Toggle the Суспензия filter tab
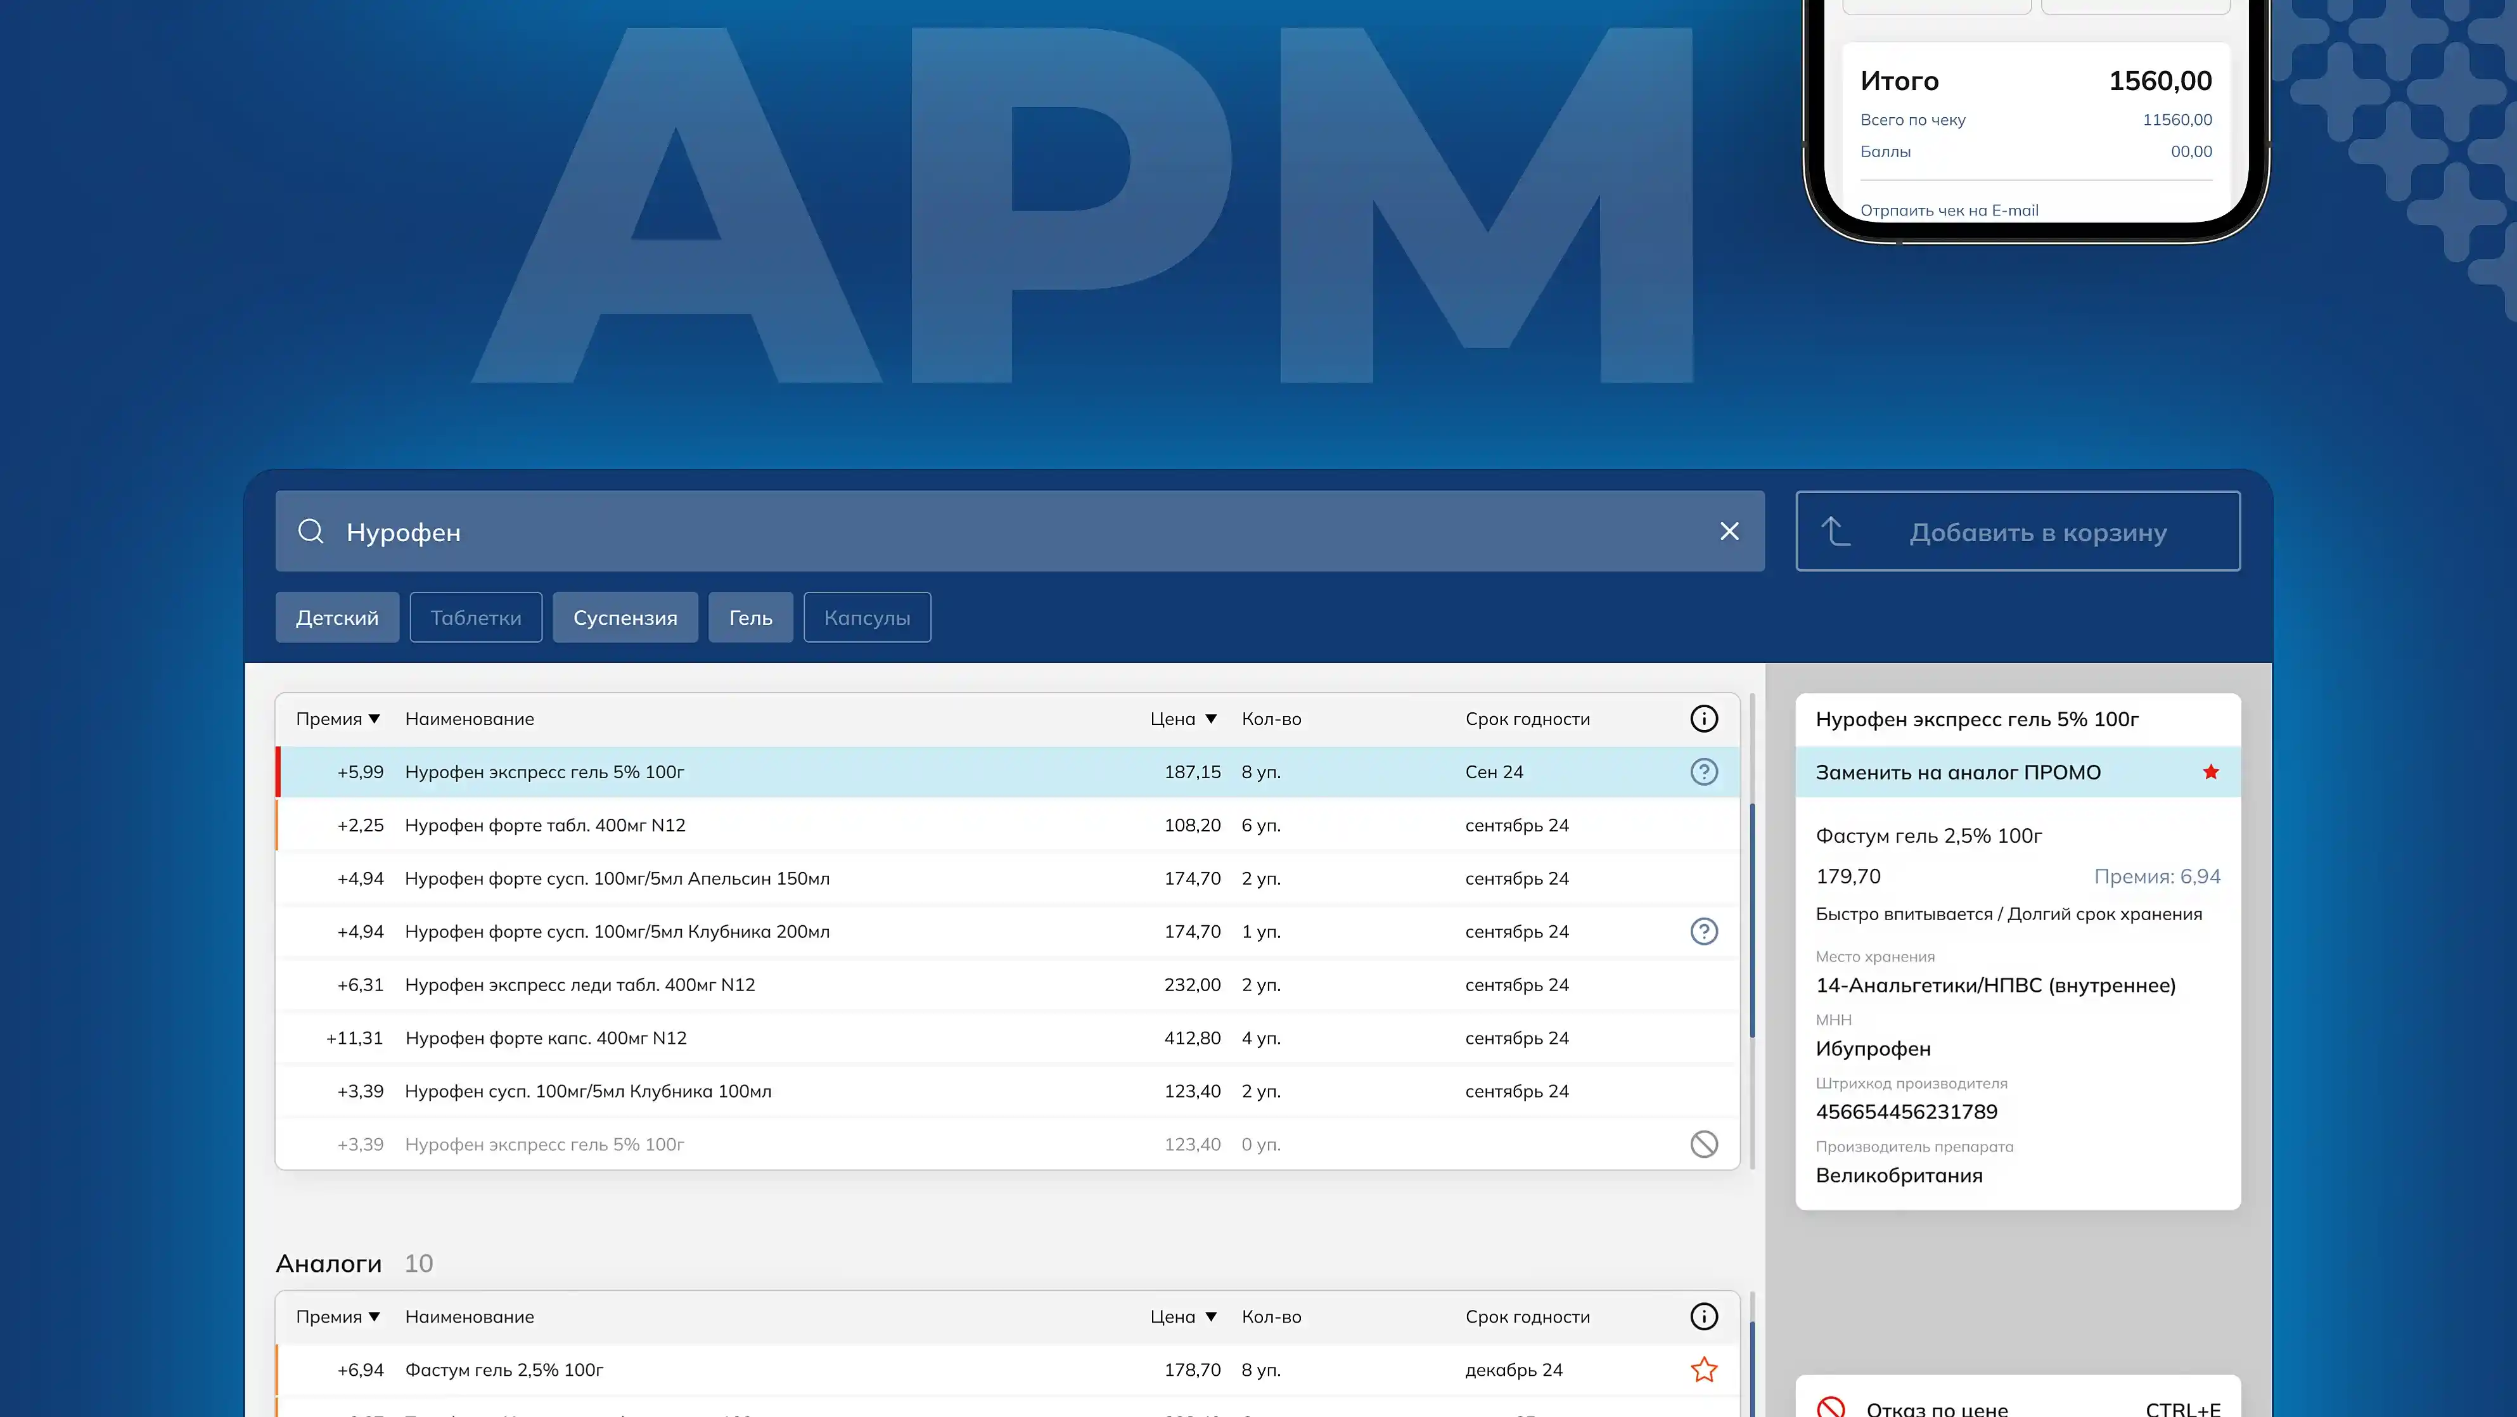 pos(625,618)
